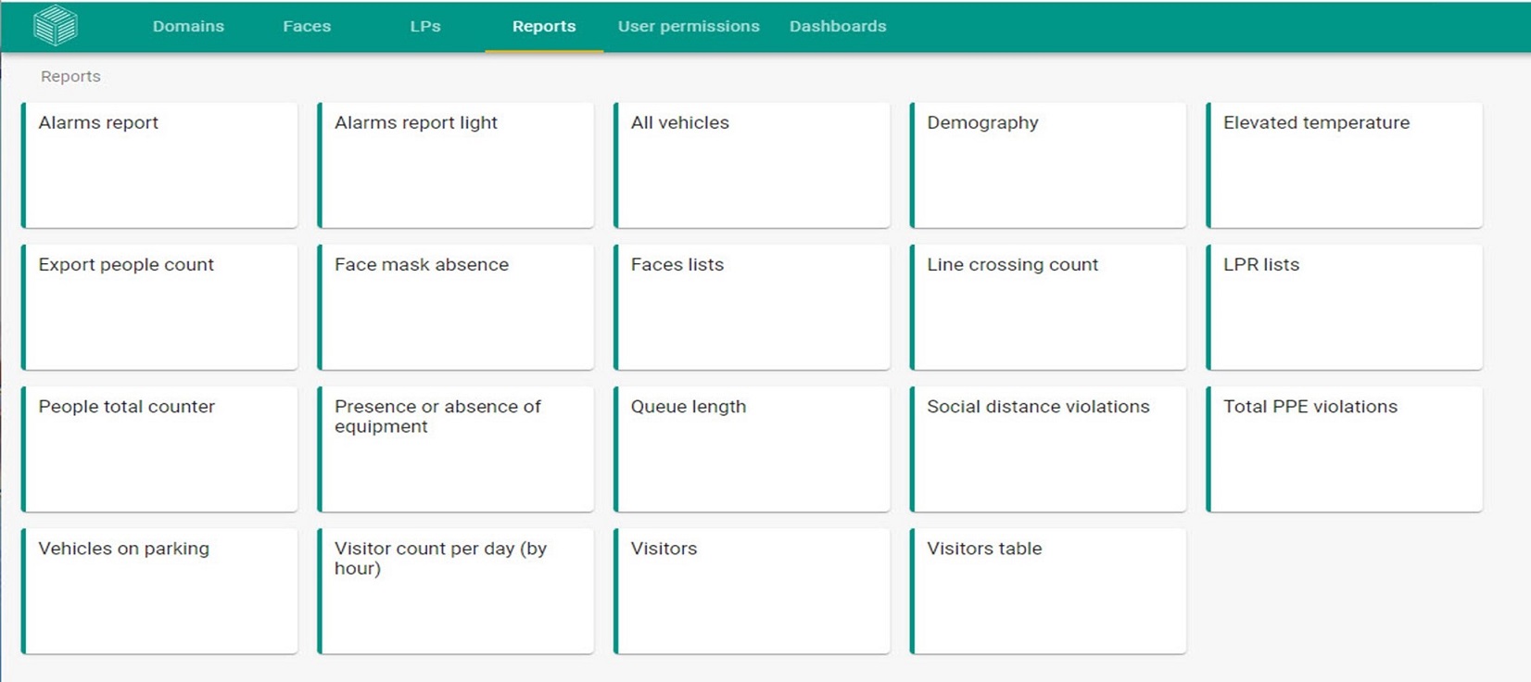Open Elevated temperature report card
The image size is (1531, 682).
click(1345, 165)
